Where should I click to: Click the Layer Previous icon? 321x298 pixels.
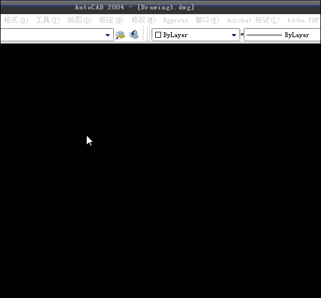click(x=134, y=35)
